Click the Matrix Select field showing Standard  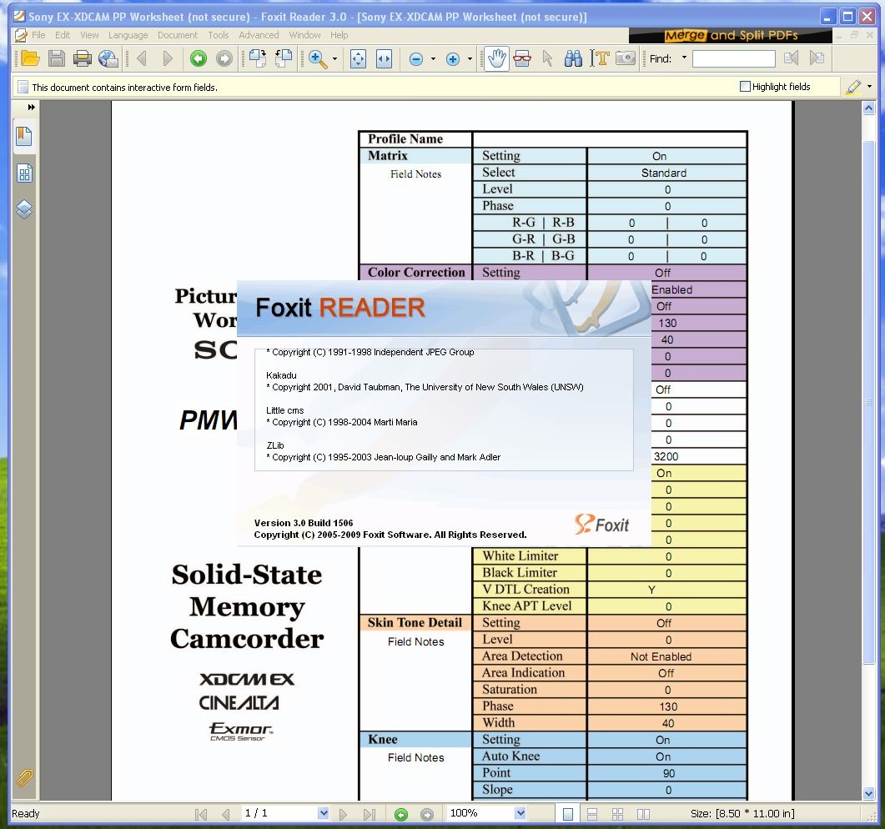(666, 173)
